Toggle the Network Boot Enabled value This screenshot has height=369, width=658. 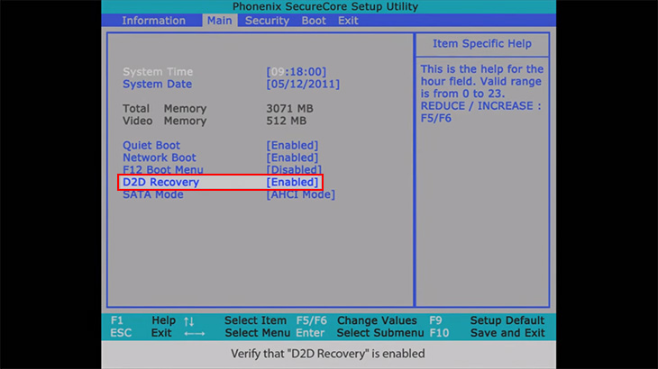tap(292, 157)
